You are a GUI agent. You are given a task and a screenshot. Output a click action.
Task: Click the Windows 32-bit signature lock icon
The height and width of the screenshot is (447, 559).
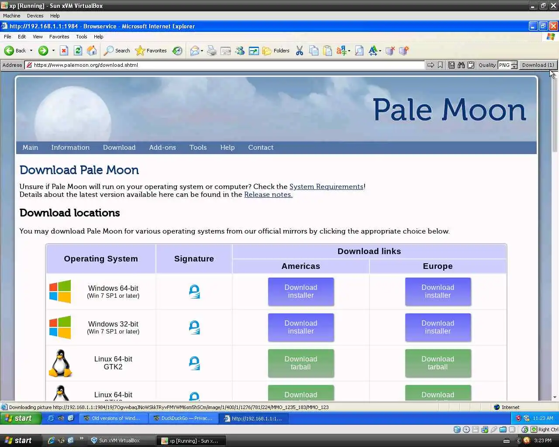194,327
